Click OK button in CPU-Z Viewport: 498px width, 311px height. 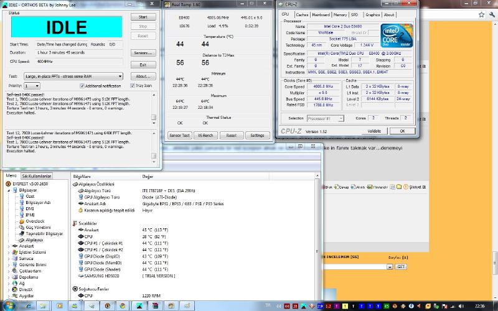(x=402, y=131)
